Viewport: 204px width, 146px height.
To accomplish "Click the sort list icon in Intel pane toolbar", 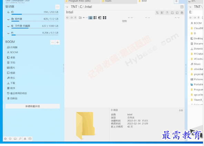I will (162, 13).
